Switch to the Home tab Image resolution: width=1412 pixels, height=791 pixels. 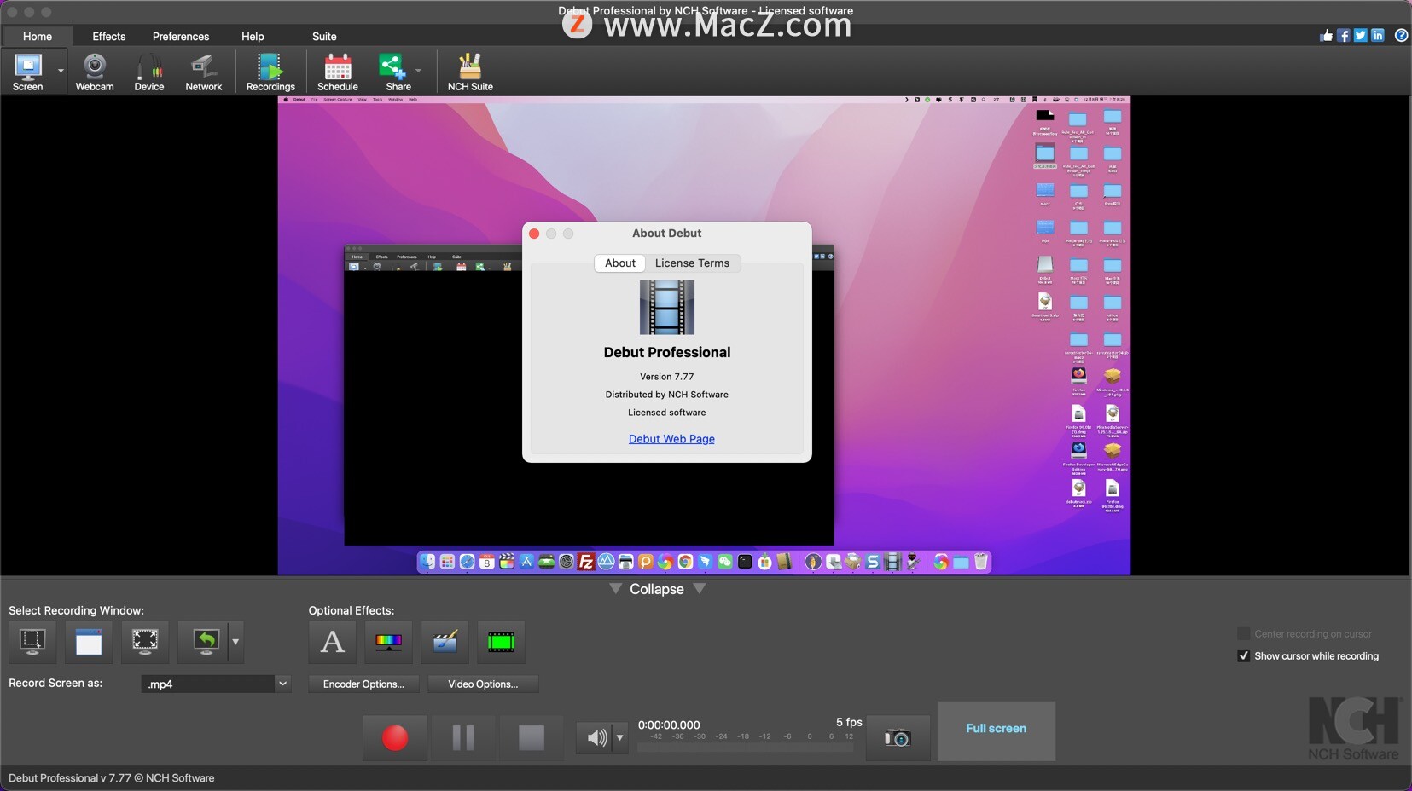coord(38,36)
